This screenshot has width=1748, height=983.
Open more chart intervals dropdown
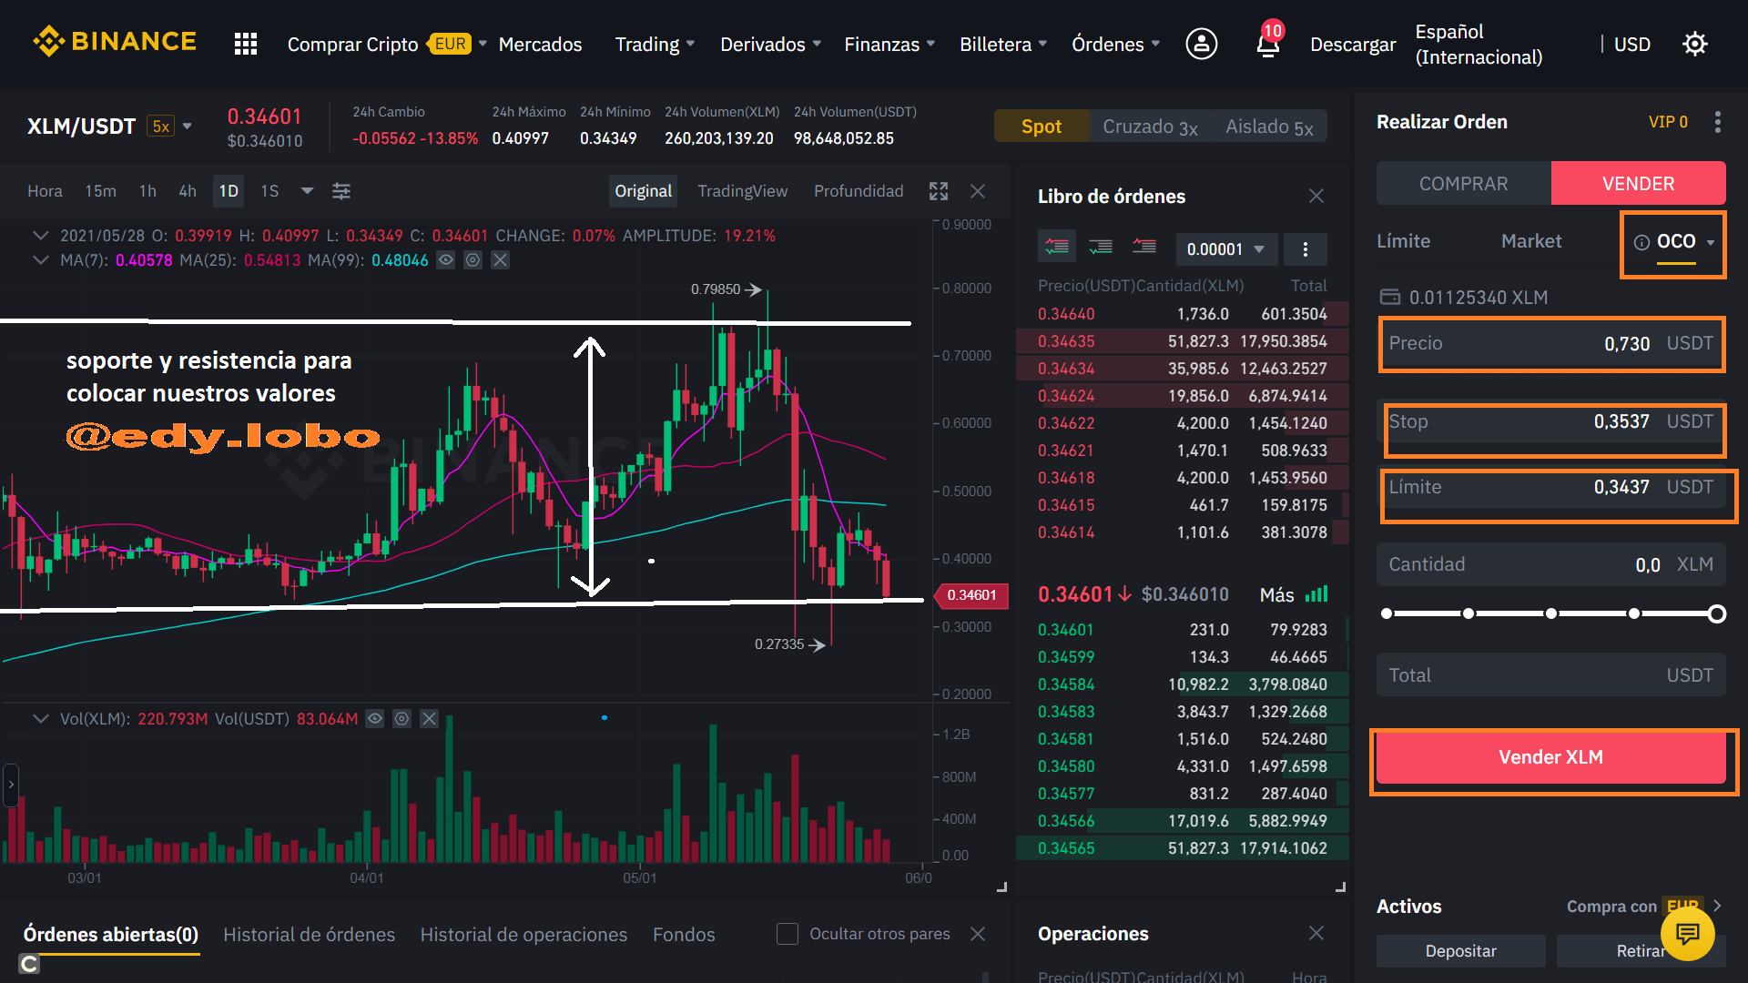click(x=307, y=191)
